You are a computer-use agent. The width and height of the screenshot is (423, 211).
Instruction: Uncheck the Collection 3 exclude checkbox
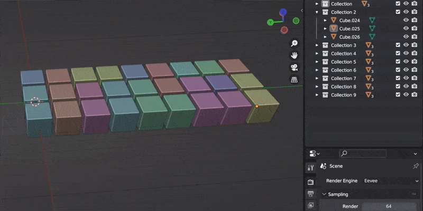click(398, 45)
